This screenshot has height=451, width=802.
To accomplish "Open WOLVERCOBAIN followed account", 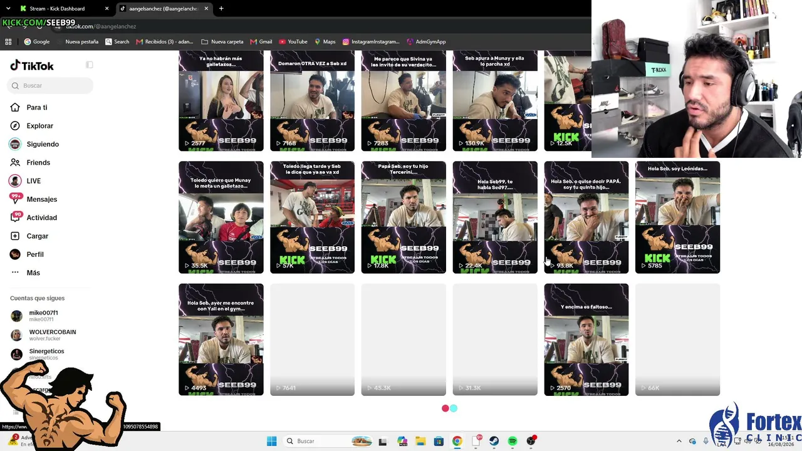I will 43,335.
